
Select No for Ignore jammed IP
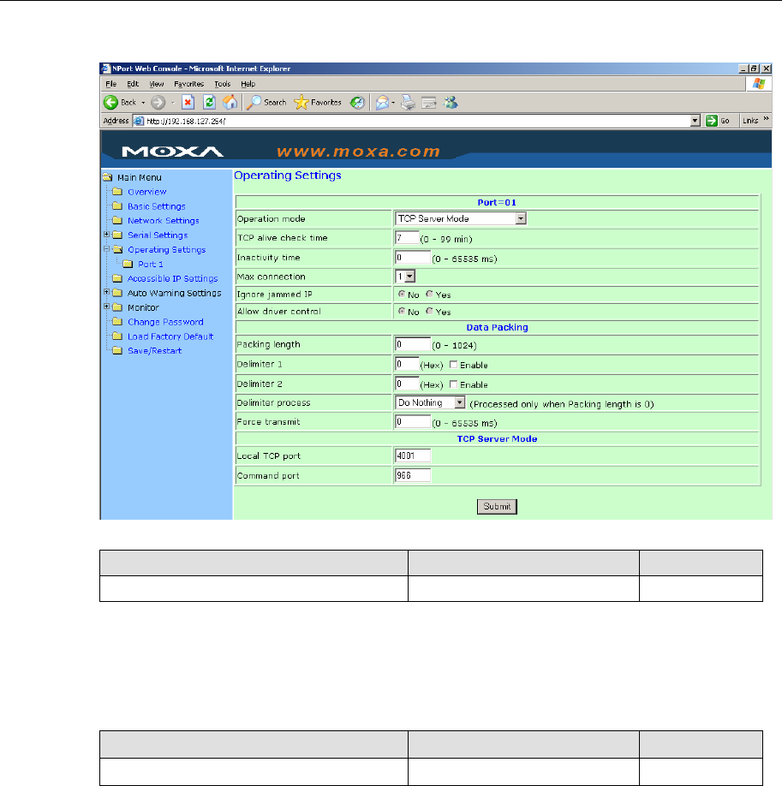coord(402,295)
